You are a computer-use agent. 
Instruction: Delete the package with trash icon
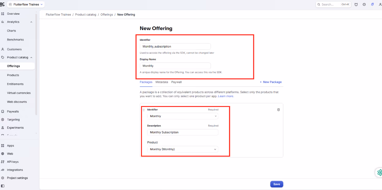[279, 110]
